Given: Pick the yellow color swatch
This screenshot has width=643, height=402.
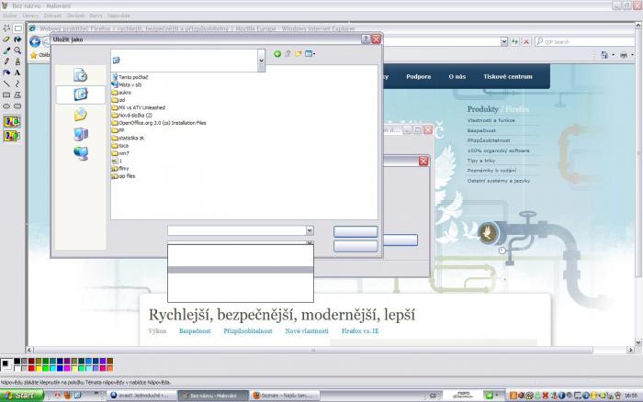Looking at the screenshot, I should pyautogui.click(x=39, y=368).
